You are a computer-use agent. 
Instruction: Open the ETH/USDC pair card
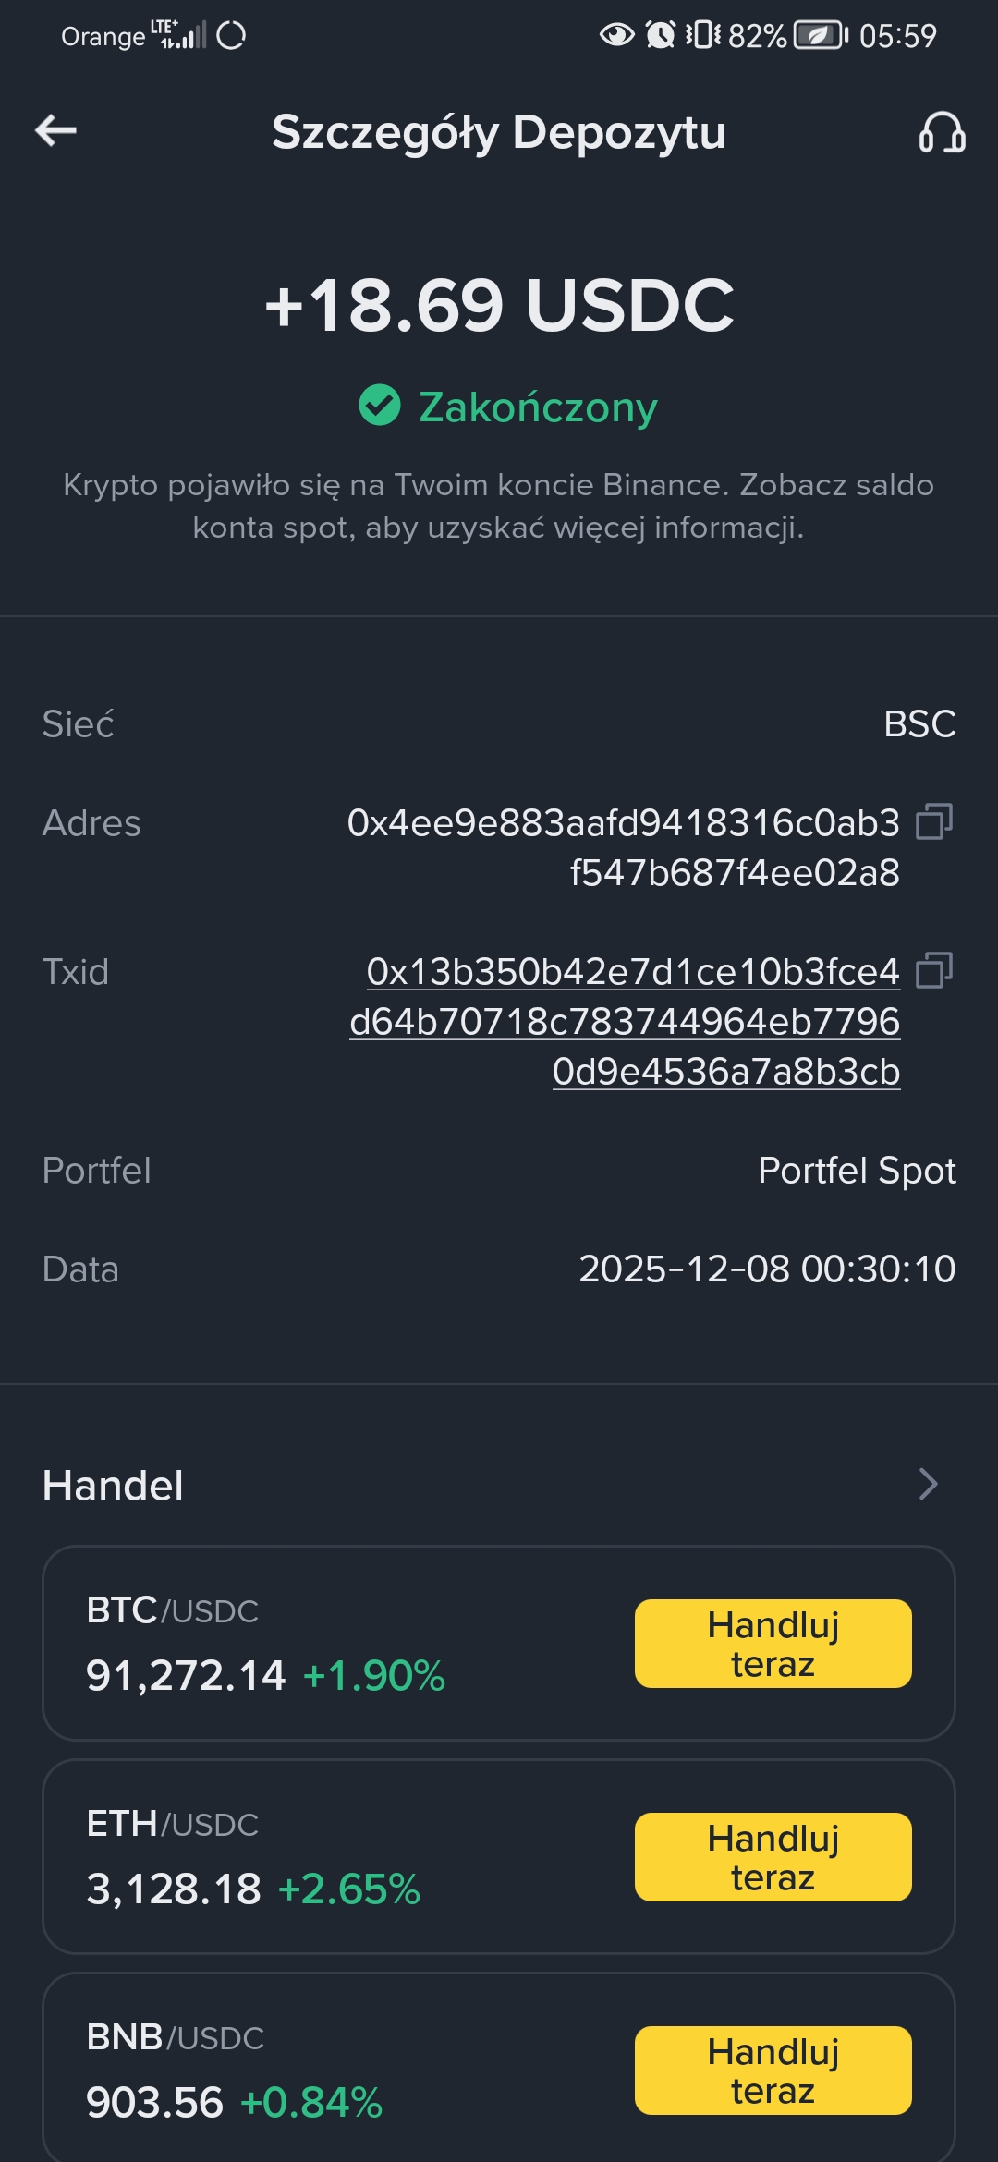click(x=499, y=1857)
